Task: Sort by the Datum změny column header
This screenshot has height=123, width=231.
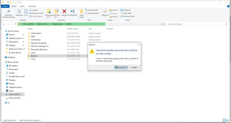Action: 72,29
